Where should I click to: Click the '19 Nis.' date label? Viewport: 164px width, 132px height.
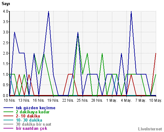[x=53, y=100]
